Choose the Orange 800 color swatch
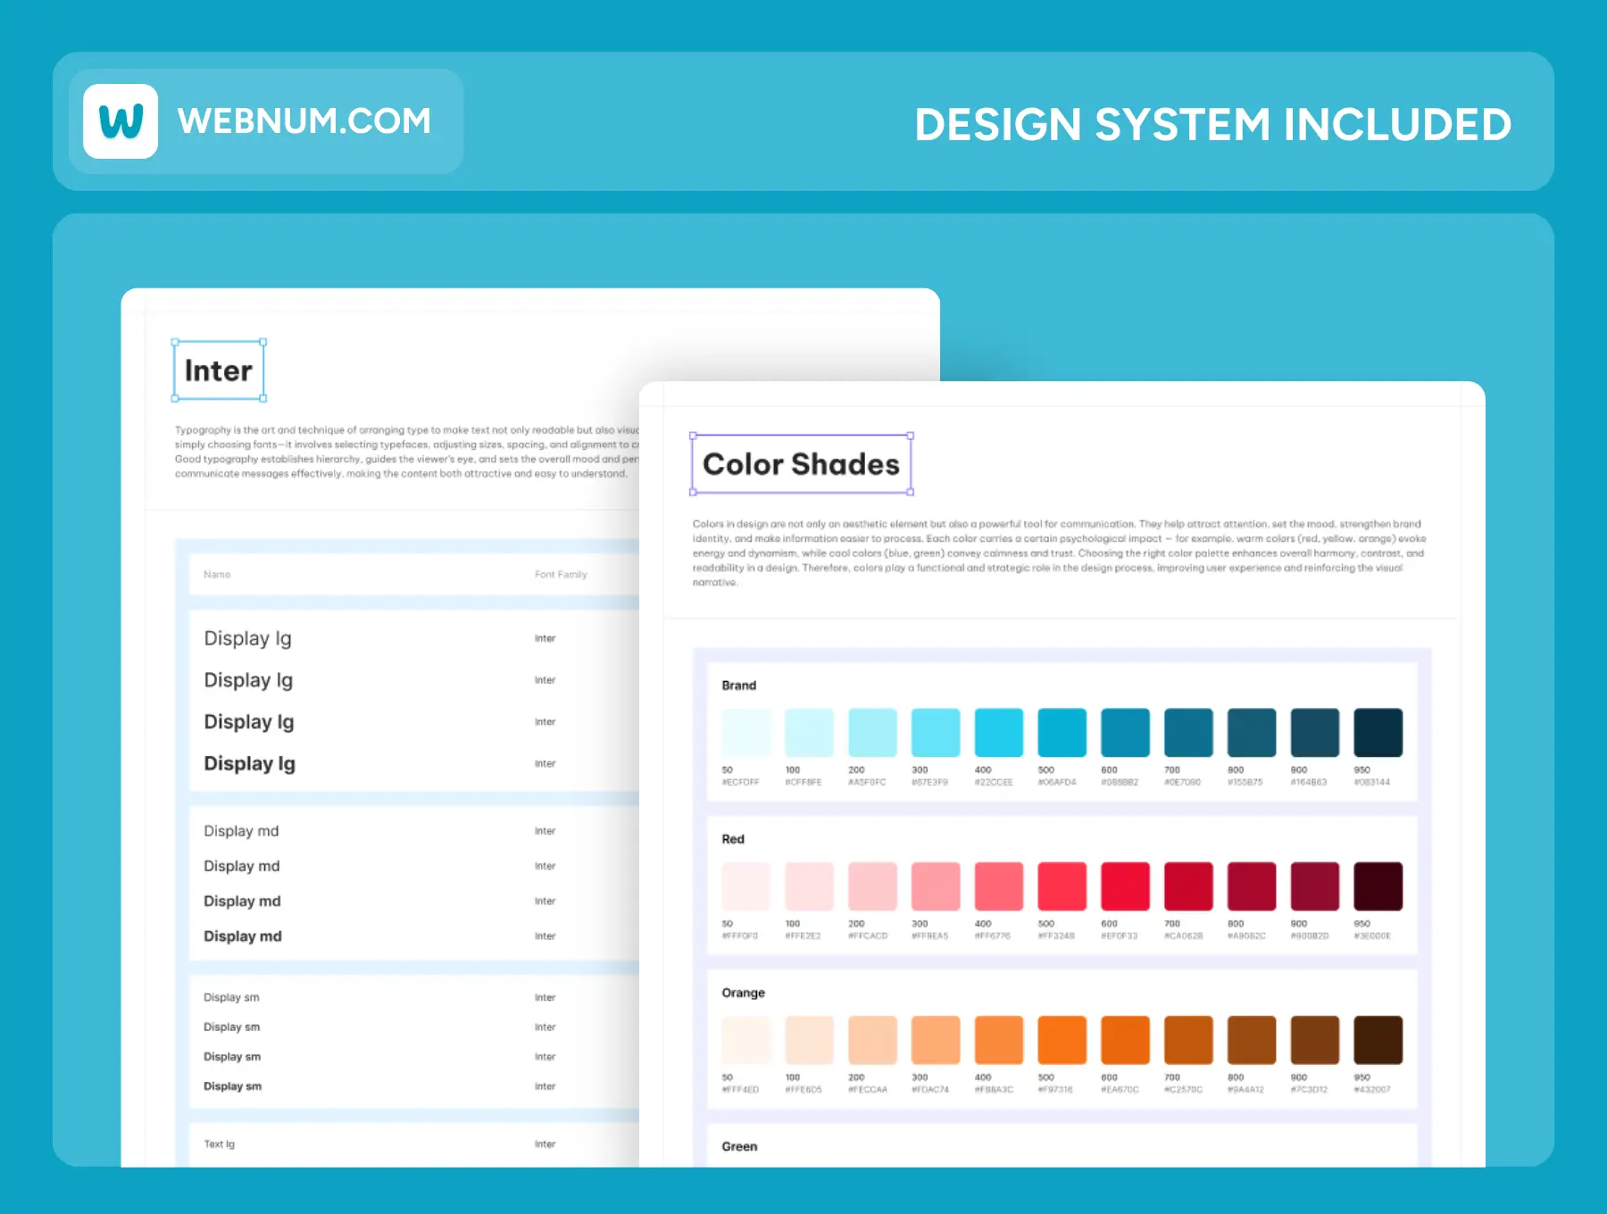Screen dimensions: 1607x1214 coord(1251,1040)
